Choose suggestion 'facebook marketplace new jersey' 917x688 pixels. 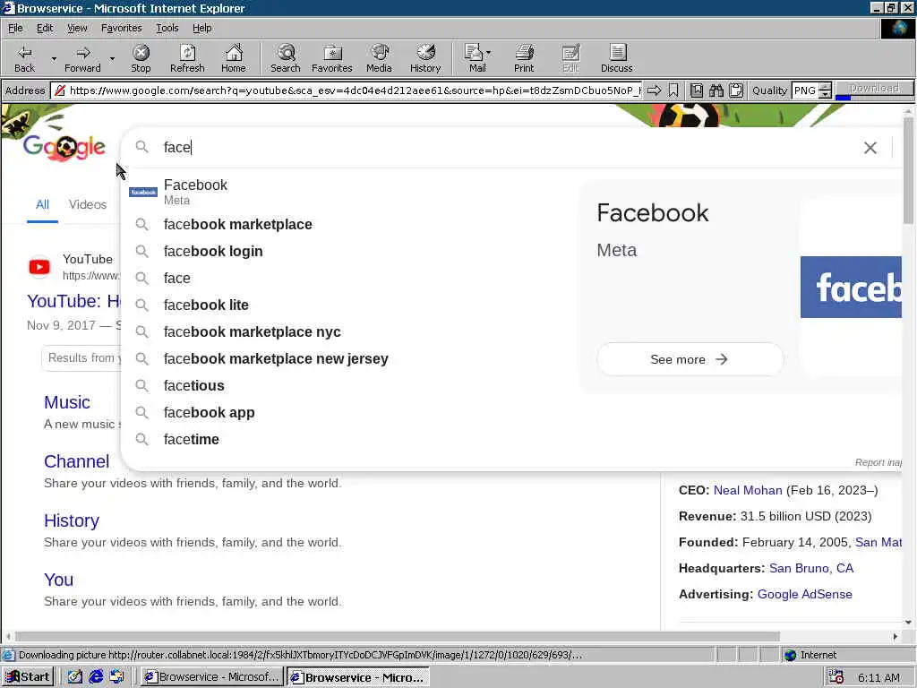pos(351,358)
